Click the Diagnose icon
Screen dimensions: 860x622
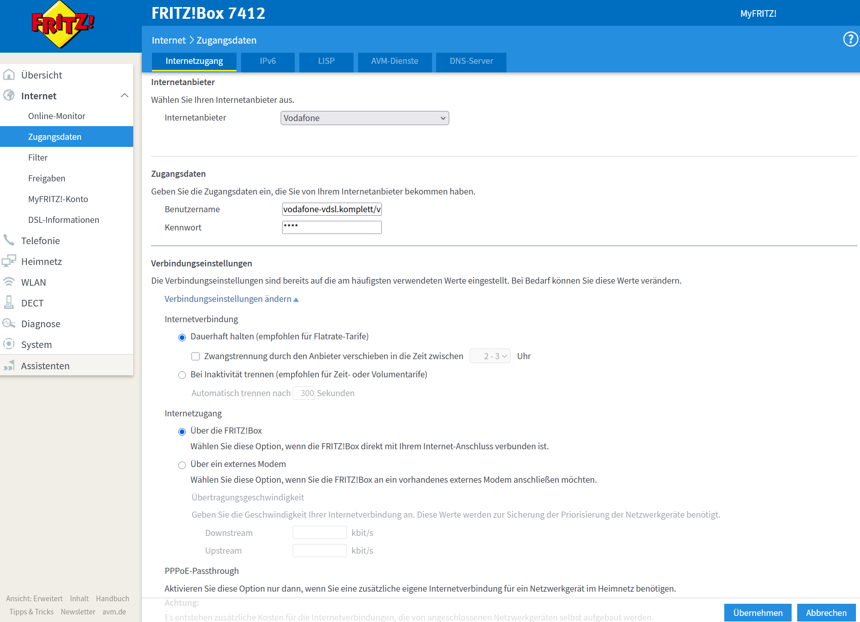(9, 323)
